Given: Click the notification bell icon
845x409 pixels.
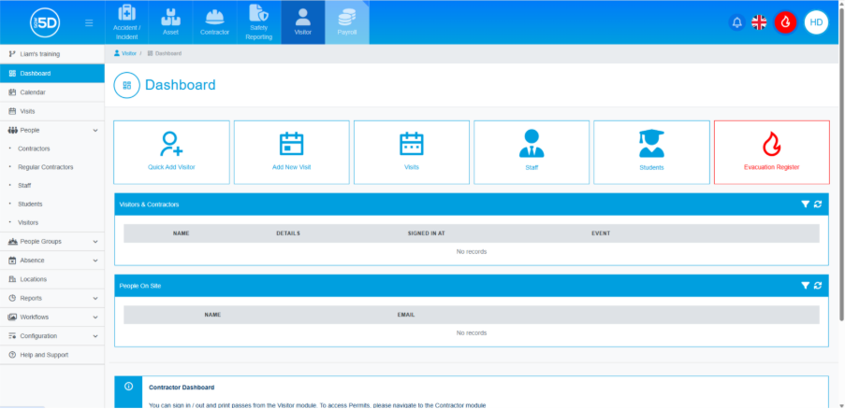Looking at the screenshot, I should [x=737, y=22].
